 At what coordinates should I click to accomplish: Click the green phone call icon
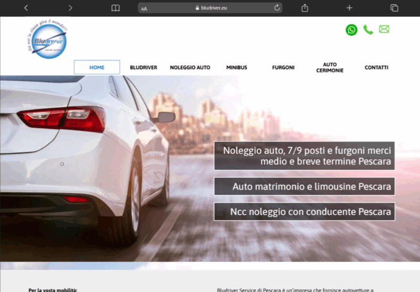[x=368, y=30]
